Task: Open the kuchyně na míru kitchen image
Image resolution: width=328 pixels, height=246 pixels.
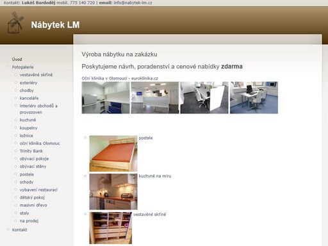Action: [x=113, y=192]
